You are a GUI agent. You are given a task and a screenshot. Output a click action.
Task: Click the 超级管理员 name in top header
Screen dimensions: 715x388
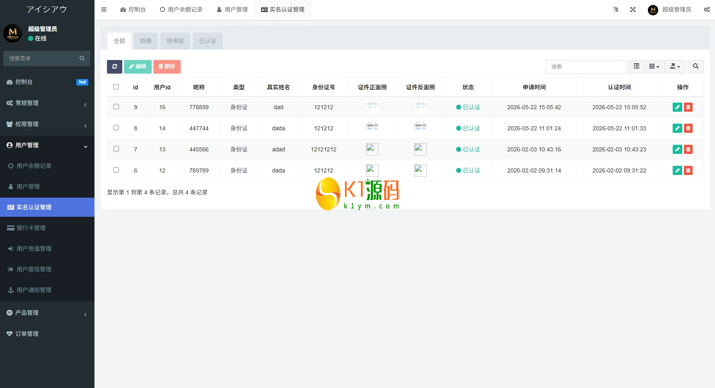(x=676, y=10)
